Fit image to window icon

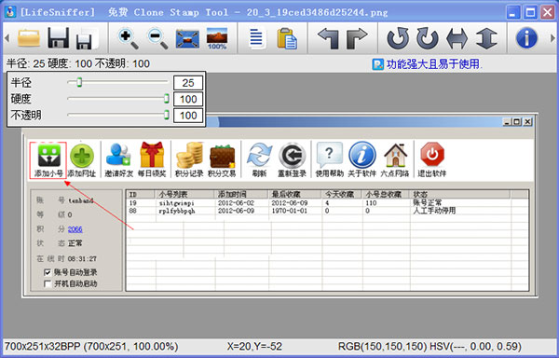pyautogui.click(x=187, y=38)
